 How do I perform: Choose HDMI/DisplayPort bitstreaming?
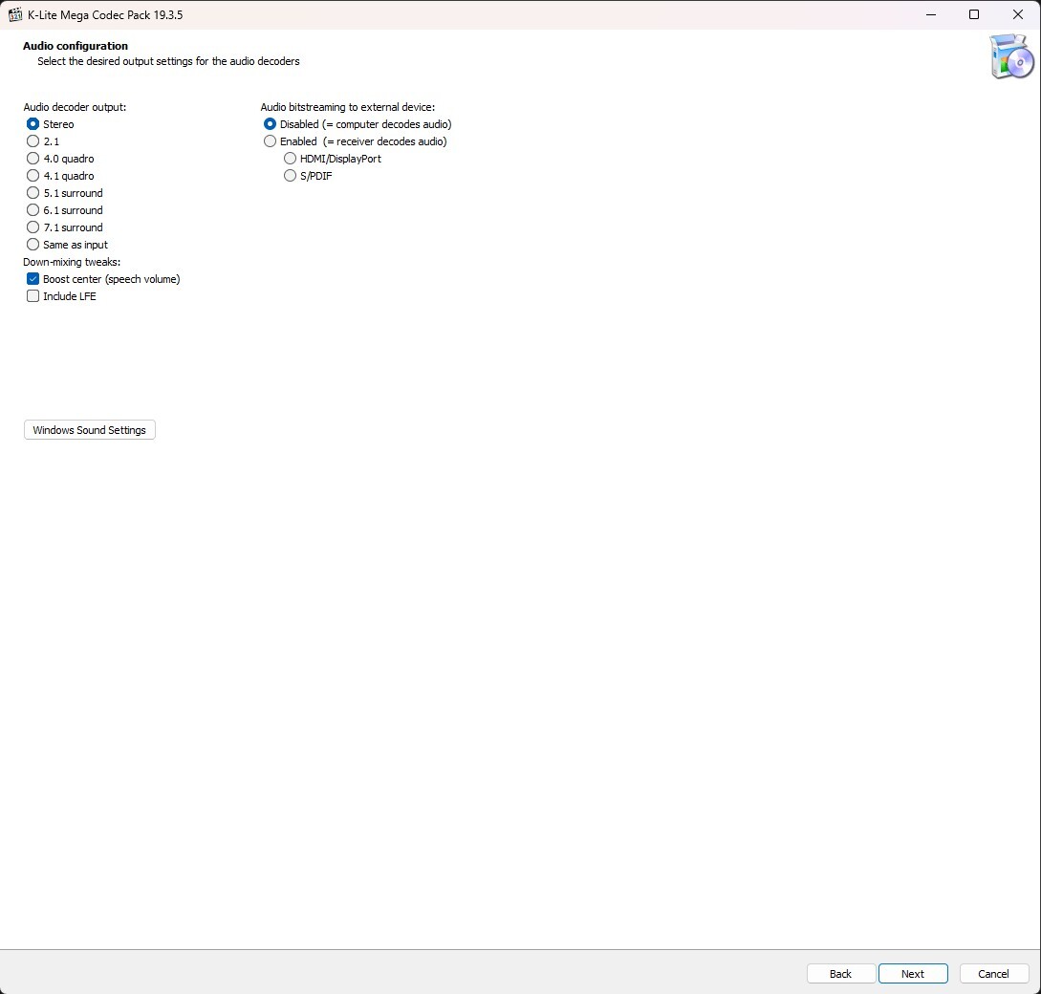[291, 159]
